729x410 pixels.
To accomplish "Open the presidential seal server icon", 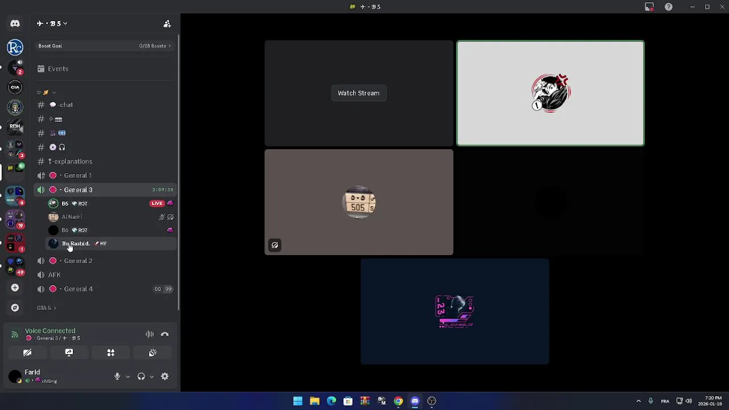I will (x=15, y=107).
